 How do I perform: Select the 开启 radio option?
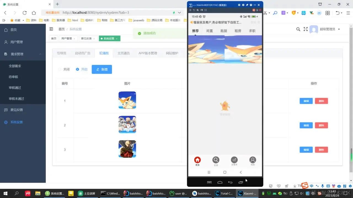click(x=82, y=69)
